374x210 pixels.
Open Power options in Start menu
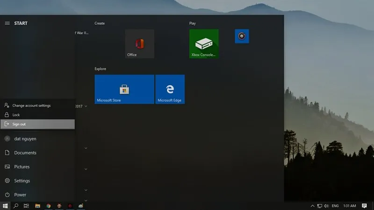point(20,195)
